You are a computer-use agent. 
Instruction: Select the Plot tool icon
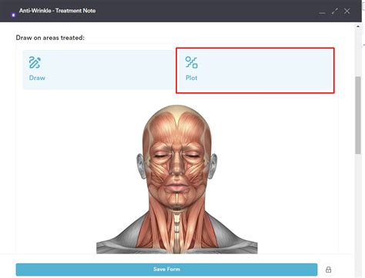click(192, 62)
